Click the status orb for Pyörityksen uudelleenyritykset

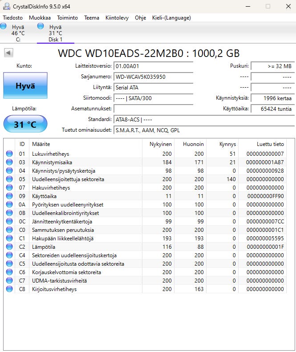[9, 204]
